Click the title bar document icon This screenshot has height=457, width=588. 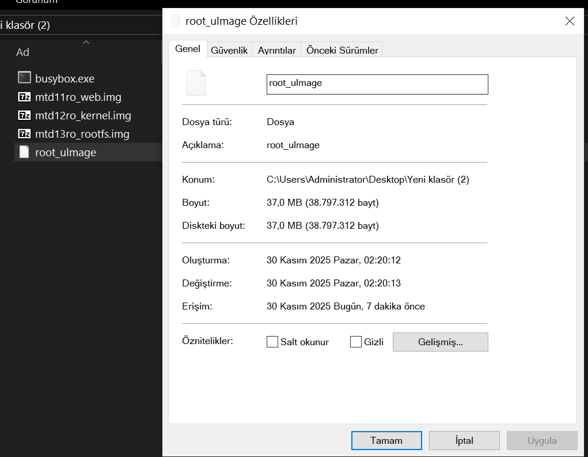[x=176, y=21]
